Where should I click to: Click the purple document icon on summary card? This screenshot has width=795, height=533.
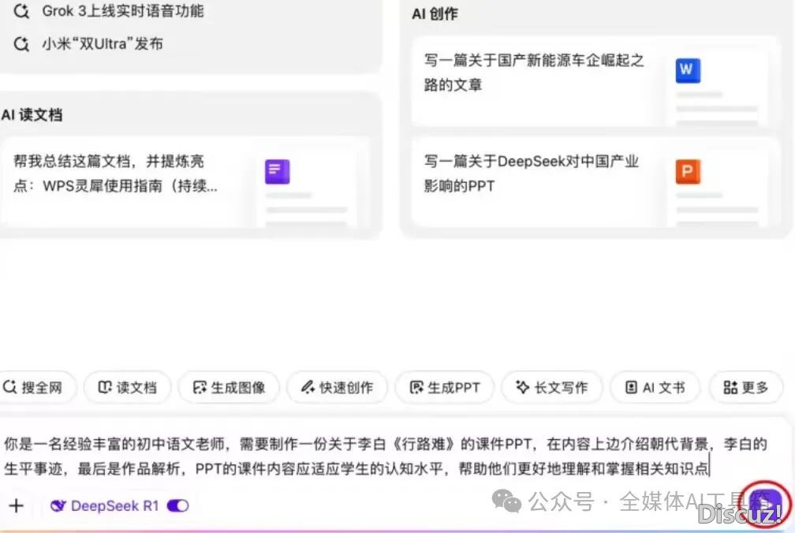point(278,172)
